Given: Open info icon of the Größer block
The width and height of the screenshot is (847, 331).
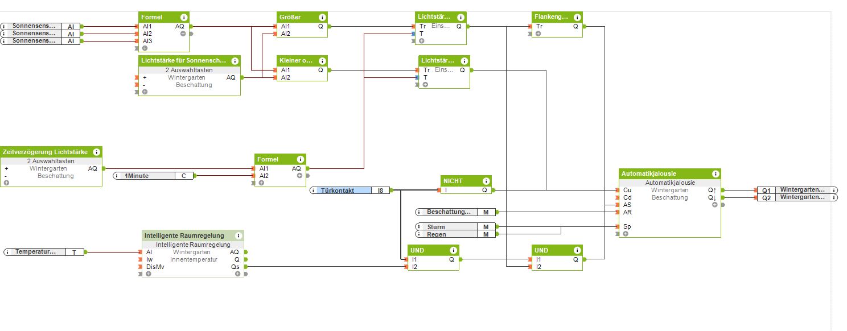Looking at the screenshot, I should click(322, 18).
